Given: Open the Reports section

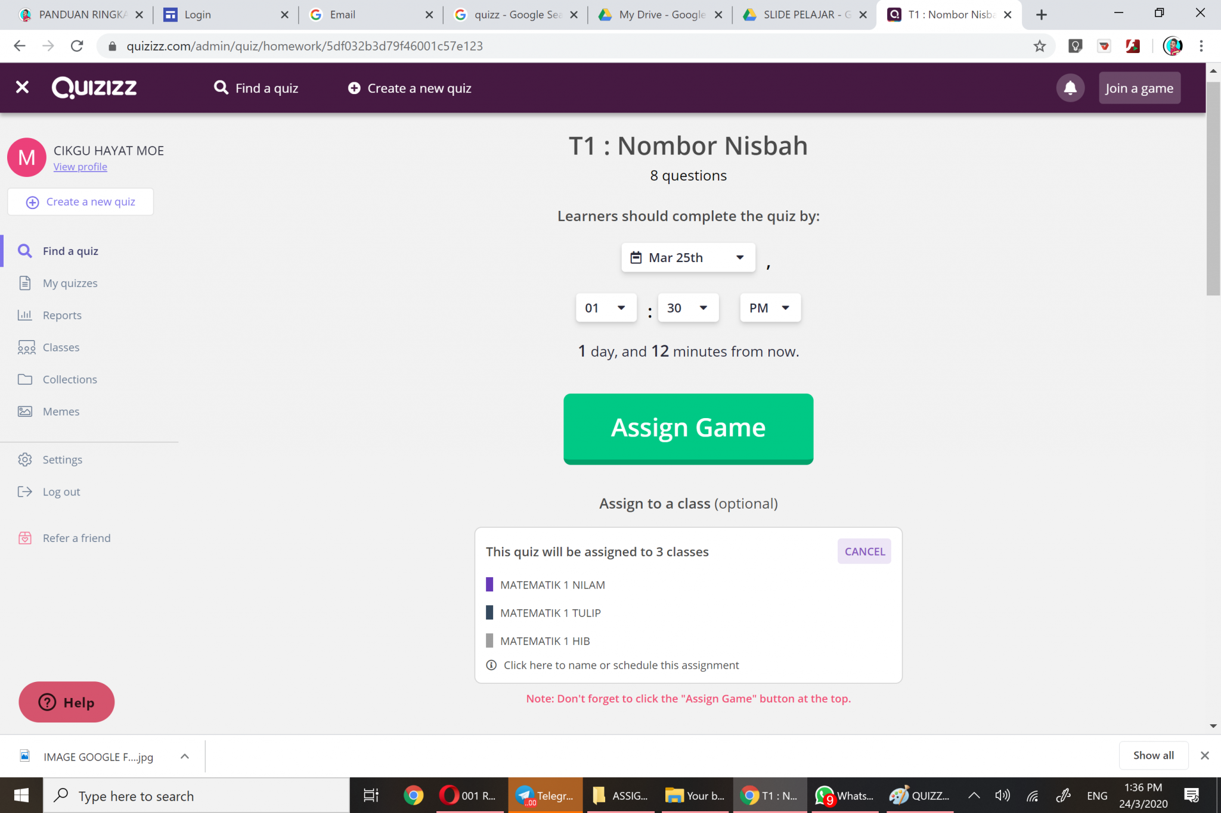Looking at the screenshot, I should pos(62,315).
